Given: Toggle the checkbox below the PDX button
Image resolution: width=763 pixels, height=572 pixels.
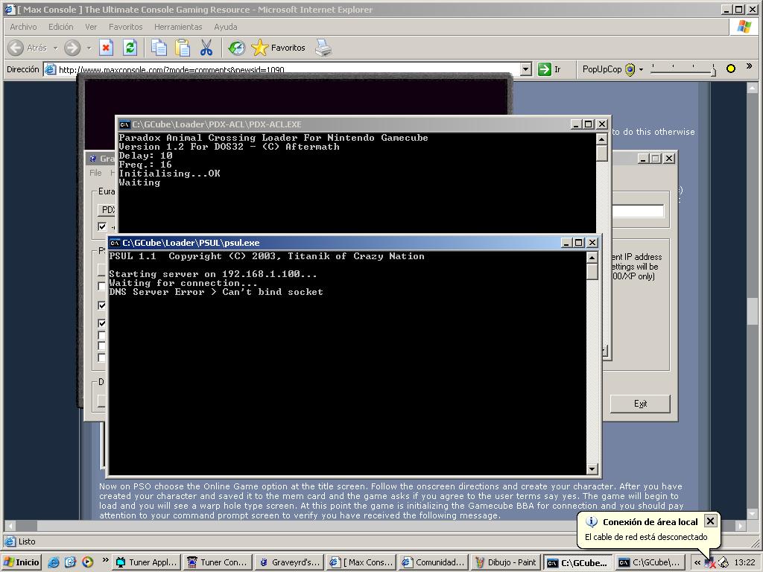Looking at the screenshot, I should pos(102,226).
